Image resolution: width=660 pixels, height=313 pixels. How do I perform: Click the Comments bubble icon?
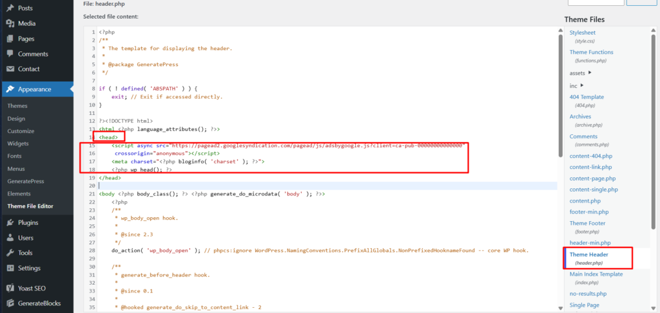[x=10, y=54]
